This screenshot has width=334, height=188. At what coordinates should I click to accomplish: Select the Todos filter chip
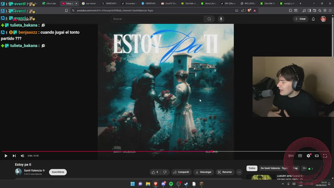tap(252, 168)
